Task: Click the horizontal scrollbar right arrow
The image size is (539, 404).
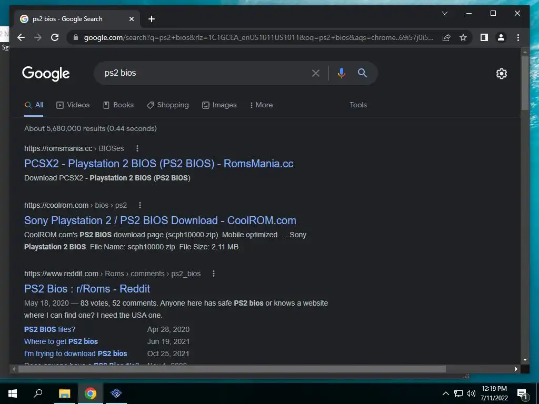Action: point(516,369)
